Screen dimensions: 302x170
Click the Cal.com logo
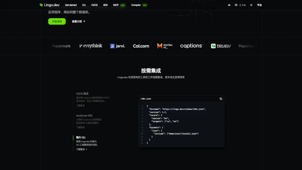point(141,46)
